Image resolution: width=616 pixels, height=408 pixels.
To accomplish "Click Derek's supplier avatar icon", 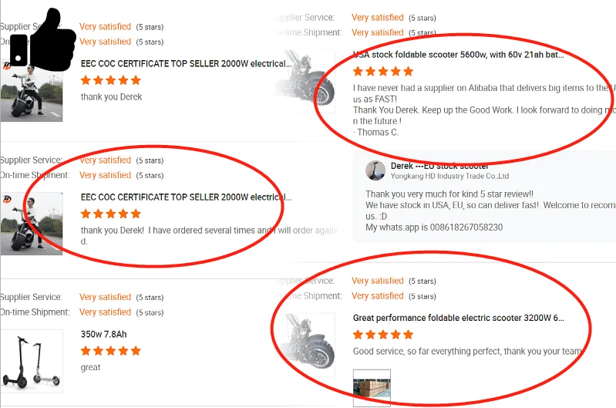I will (375, 170).
